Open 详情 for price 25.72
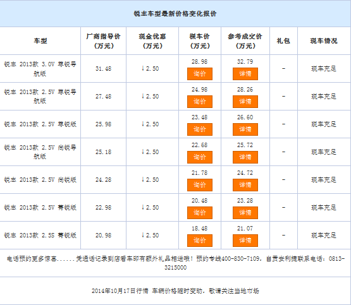 coord(245,157)
